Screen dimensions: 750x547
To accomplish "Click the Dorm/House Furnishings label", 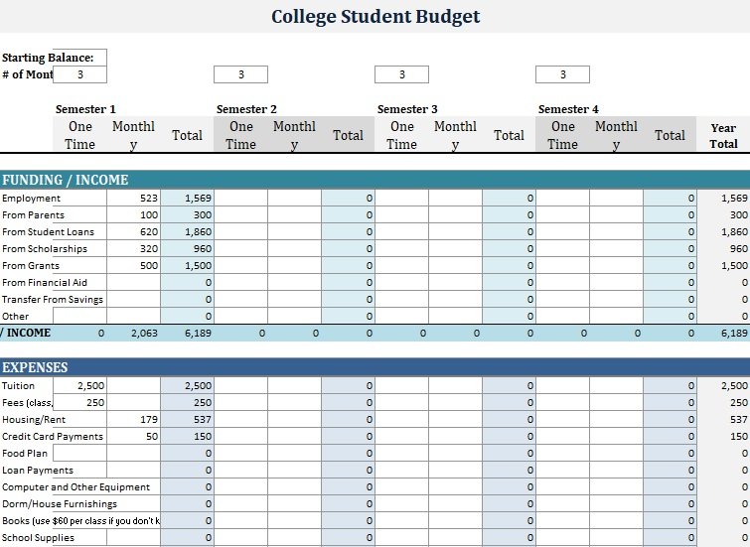I will coord(60,504).
